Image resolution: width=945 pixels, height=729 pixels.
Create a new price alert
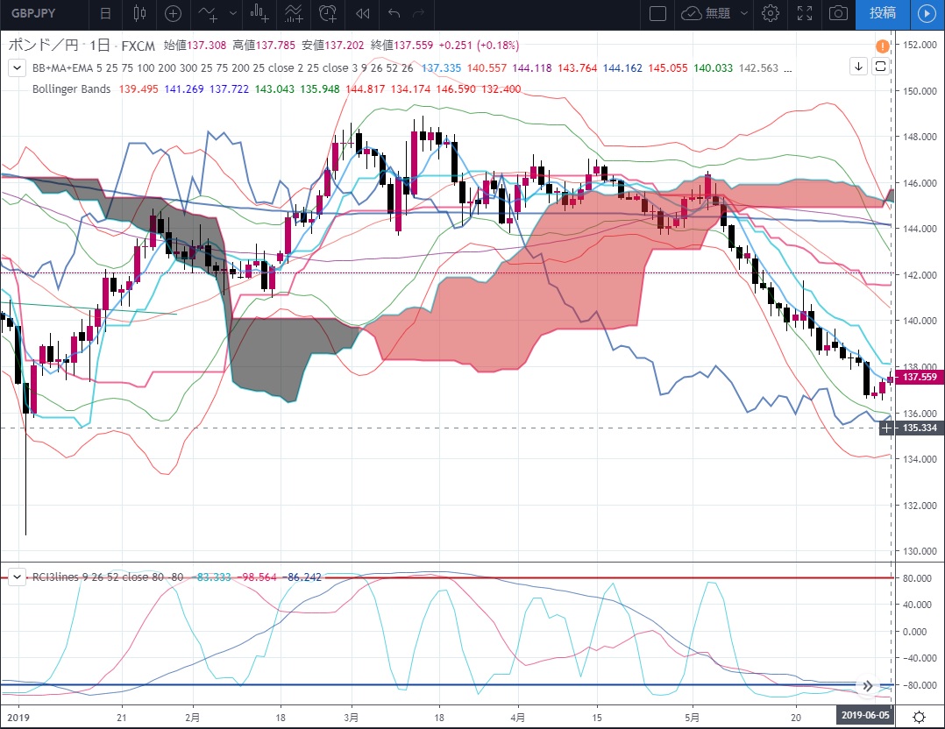[x=328, y=13]
